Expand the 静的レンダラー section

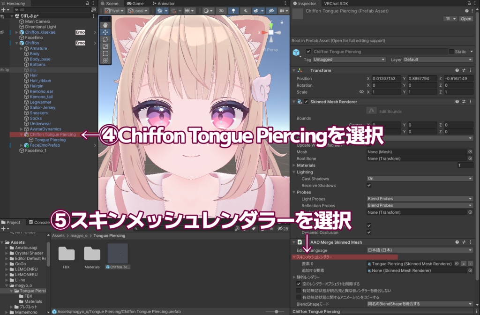(294, 277)
